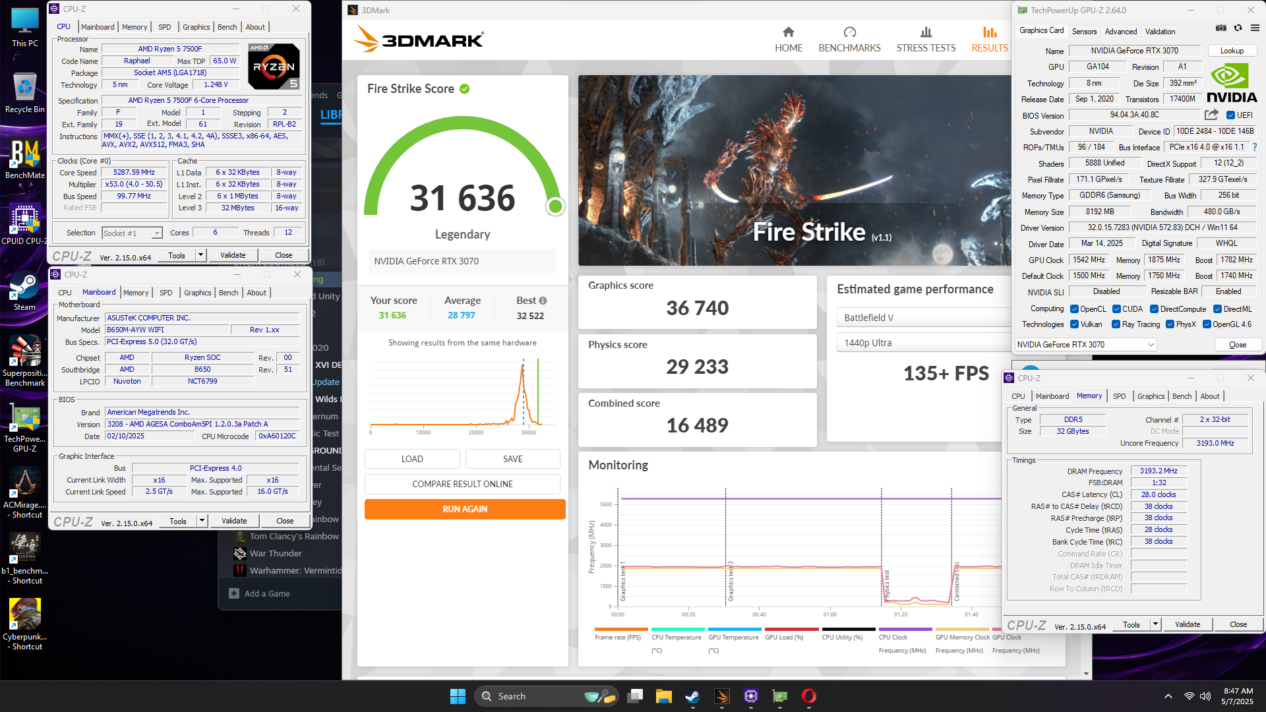Open the 1440p Ultra resolution dropdown
Screen dimensions: 1266x712
pos(923,343)
